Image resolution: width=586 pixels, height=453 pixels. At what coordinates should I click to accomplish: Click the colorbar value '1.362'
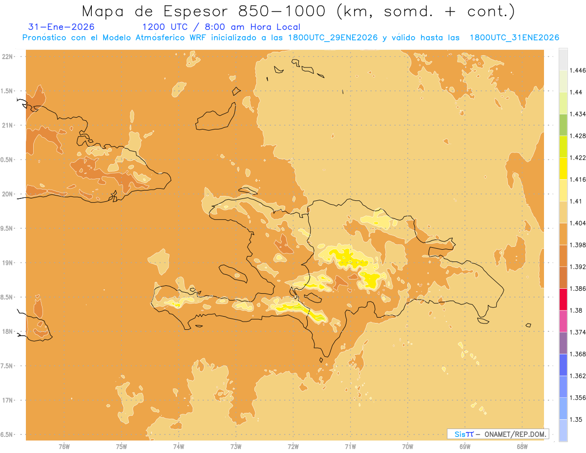(x=578, y=376)
